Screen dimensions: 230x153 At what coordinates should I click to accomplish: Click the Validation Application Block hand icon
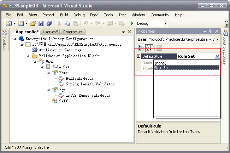coord(35,56)
